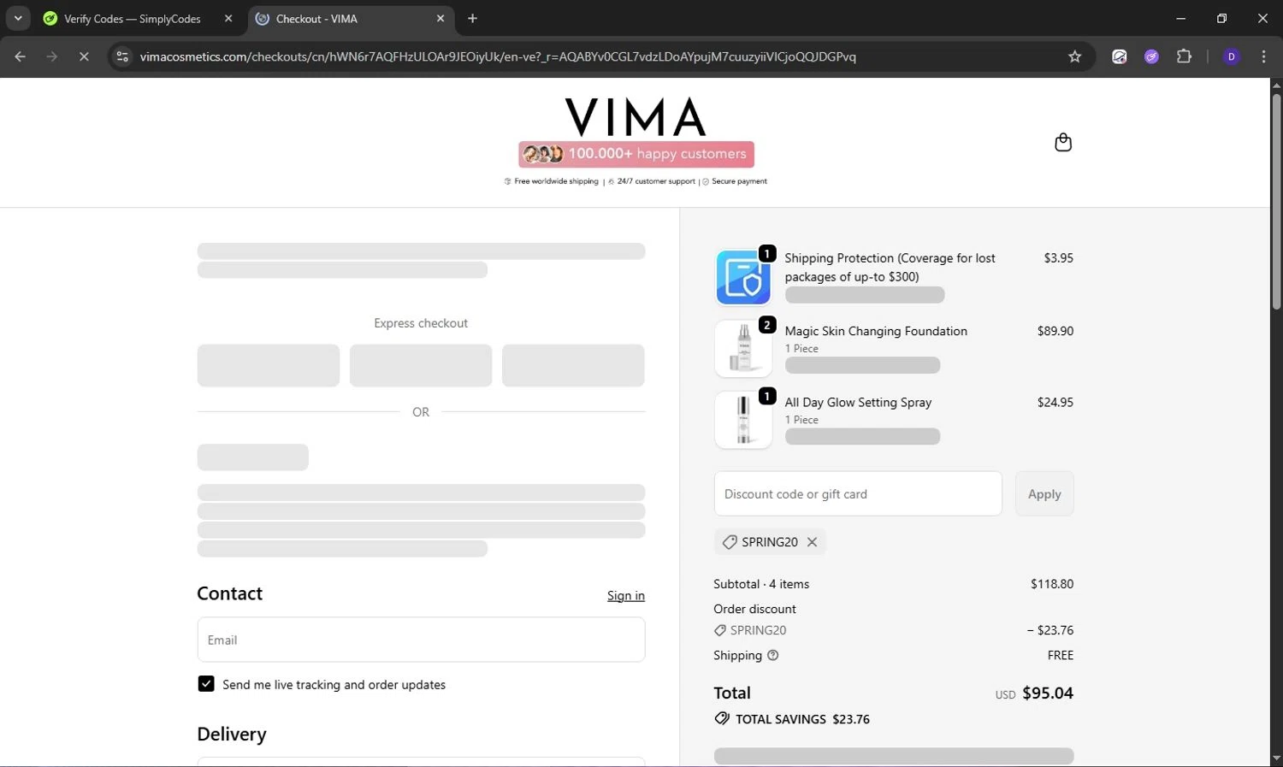The width and height of the screenshot is (1283, 767).
Task: Click the '$118.80' subtotal value
Action: pos(1052,584)
